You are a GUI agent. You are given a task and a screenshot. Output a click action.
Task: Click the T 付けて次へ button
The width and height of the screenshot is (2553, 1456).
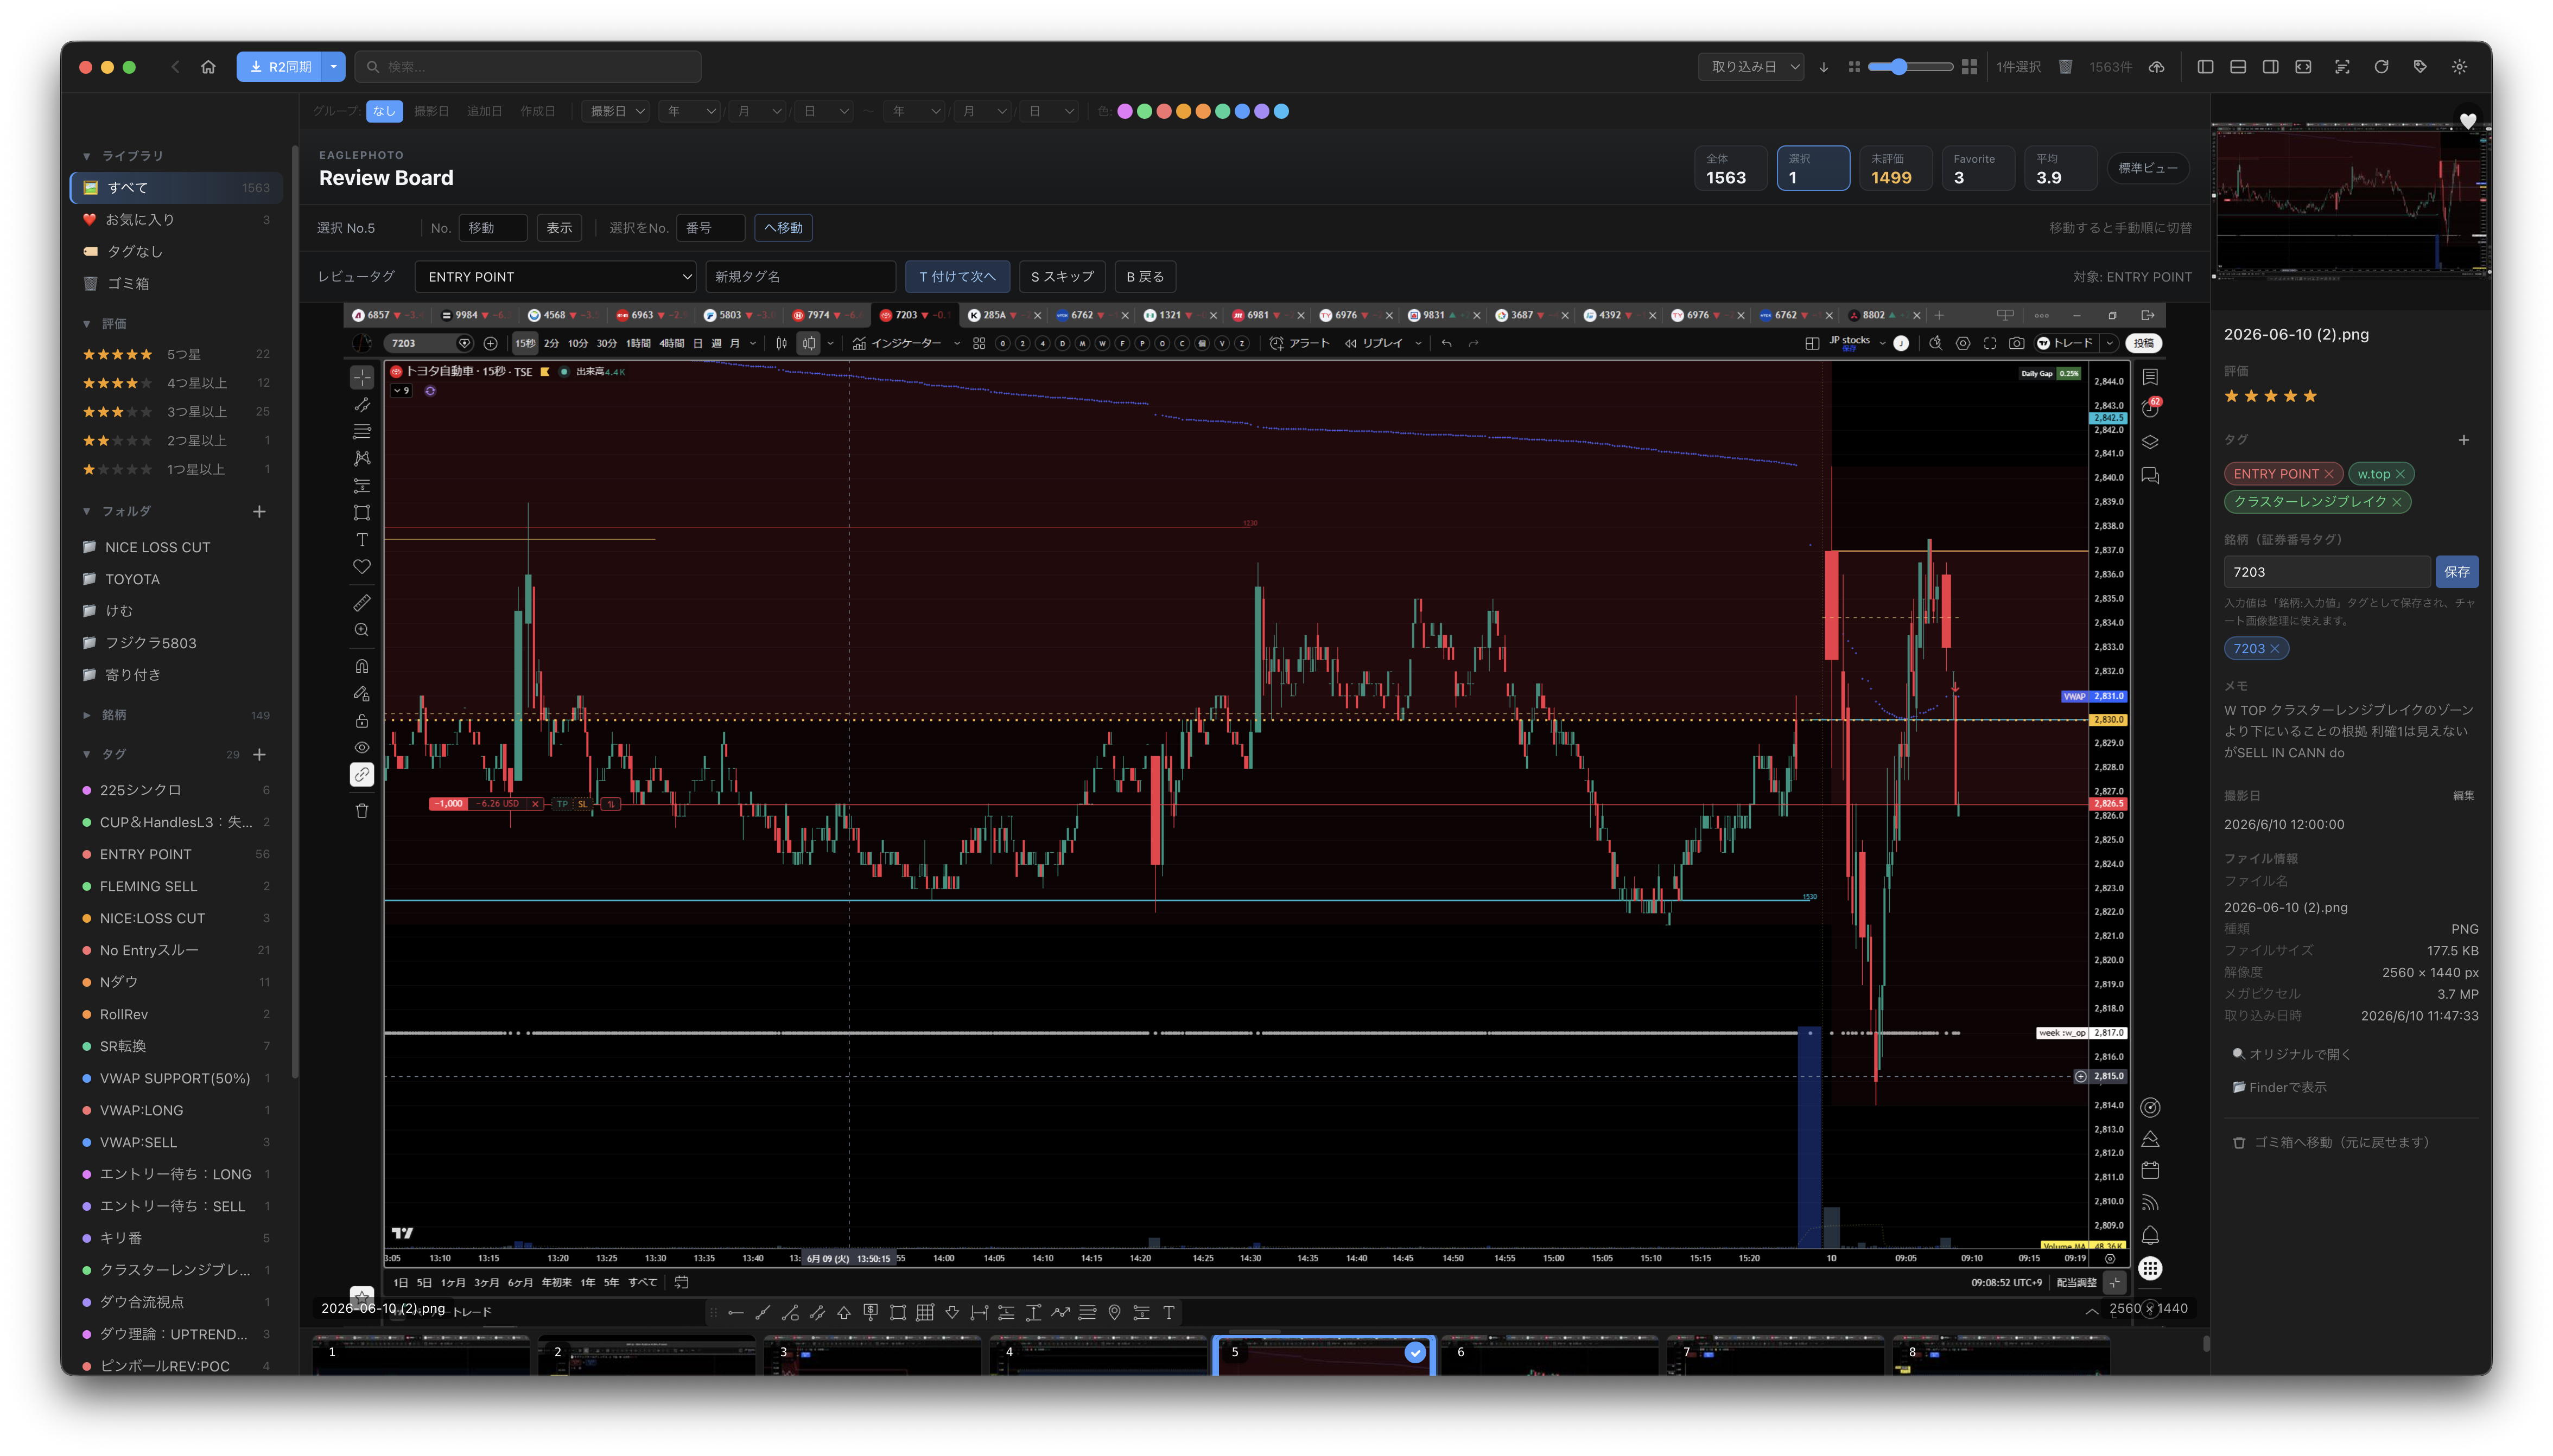point(957,277)
